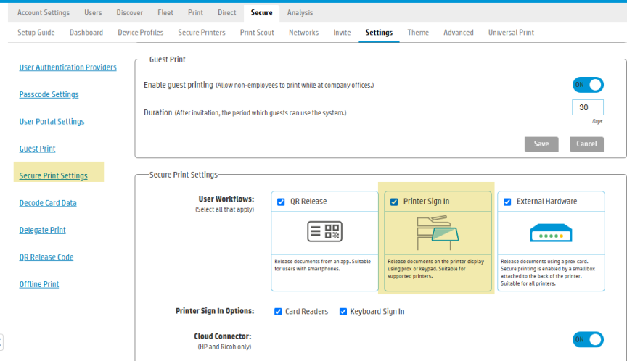This screenshot has height=361, width=627.
Task: Go to the Universal Print tab
Action: point(511,33)
